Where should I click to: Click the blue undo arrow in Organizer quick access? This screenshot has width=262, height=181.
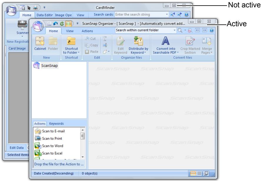pos(55,24)
